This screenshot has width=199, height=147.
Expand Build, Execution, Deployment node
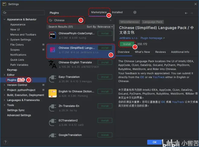click(x=5, y=95)
